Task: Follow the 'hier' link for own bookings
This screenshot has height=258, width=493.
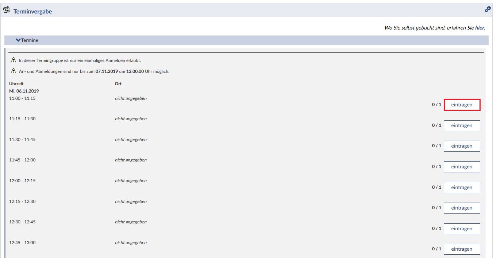Action: click(x=479, y=28)
